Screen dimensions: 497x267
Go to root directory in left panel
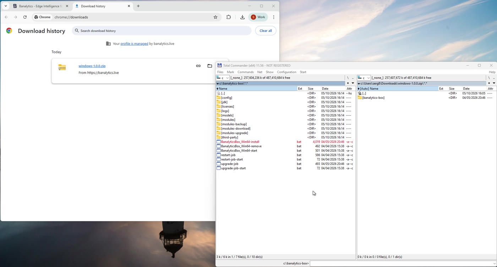click(348, 78)
